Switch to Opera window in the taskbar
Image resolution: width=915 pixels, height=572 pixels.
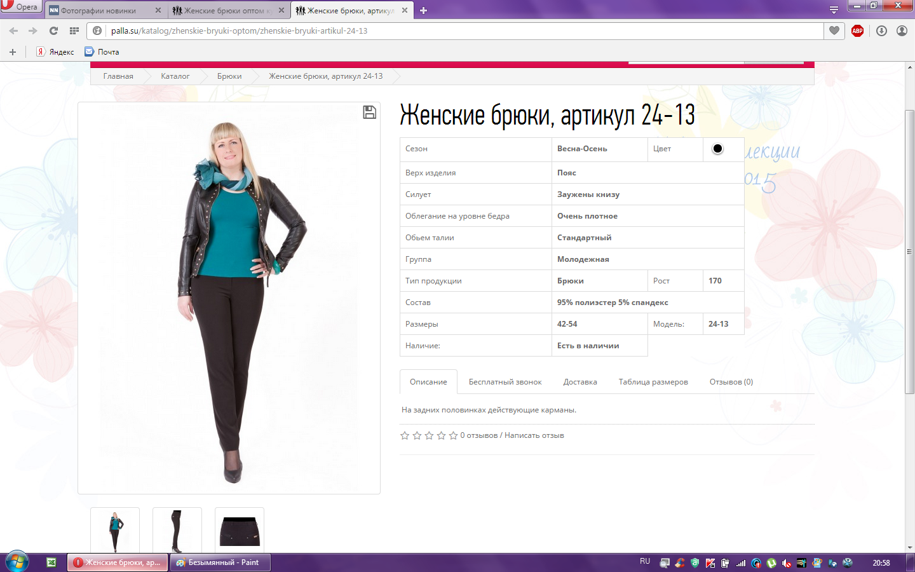(118, 562)
